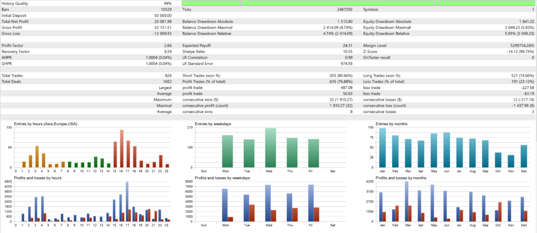Select the Bars value '10329'
The height and width of the screenshot is (233, 537).
pyautogui.click(x=166, y=9)
